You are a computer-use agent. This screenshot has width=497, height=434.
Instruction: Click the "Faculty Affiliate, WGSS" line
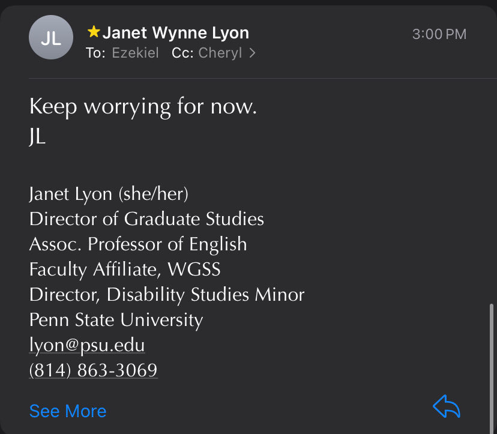(125, 270)
